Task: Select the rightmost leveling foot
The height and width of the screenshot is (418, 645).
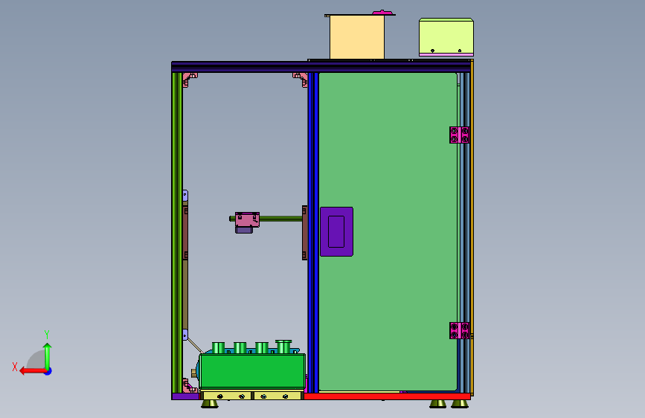Action: [460, 404]
